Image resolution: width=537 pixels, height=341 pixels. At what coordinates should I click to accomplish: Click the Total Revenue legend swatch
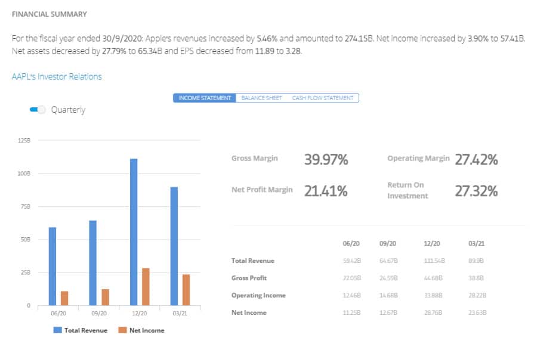tap(57, 330)
